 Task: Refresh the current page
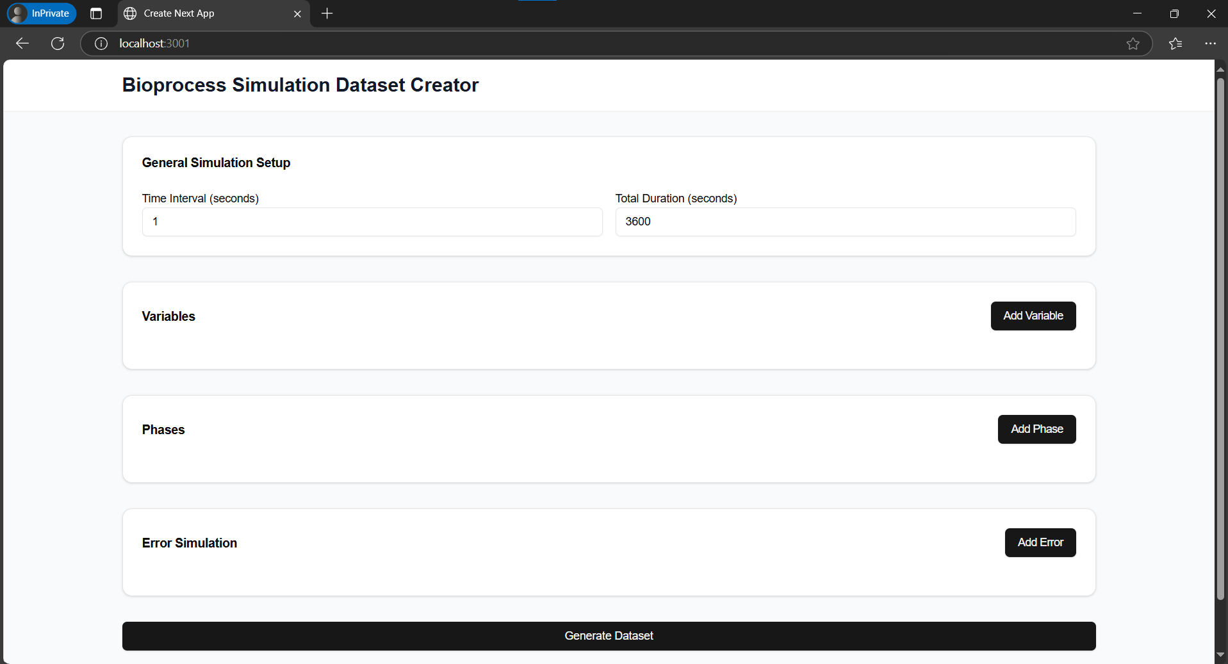pos(58,44)
